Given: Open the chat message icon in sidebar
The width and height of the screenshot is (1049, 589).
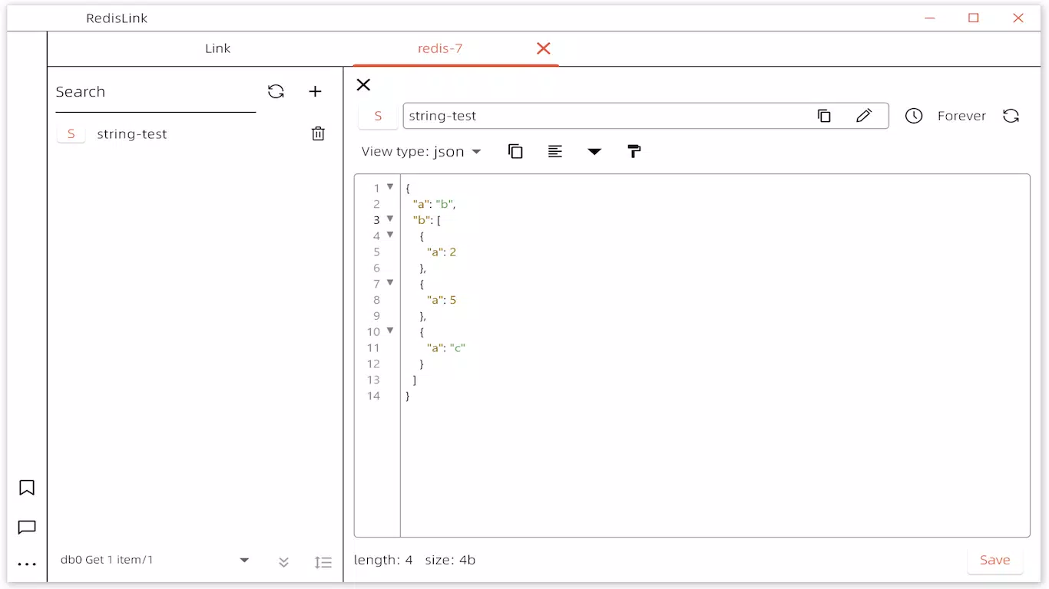Looking at the screenshot, I should pos(27,528).
